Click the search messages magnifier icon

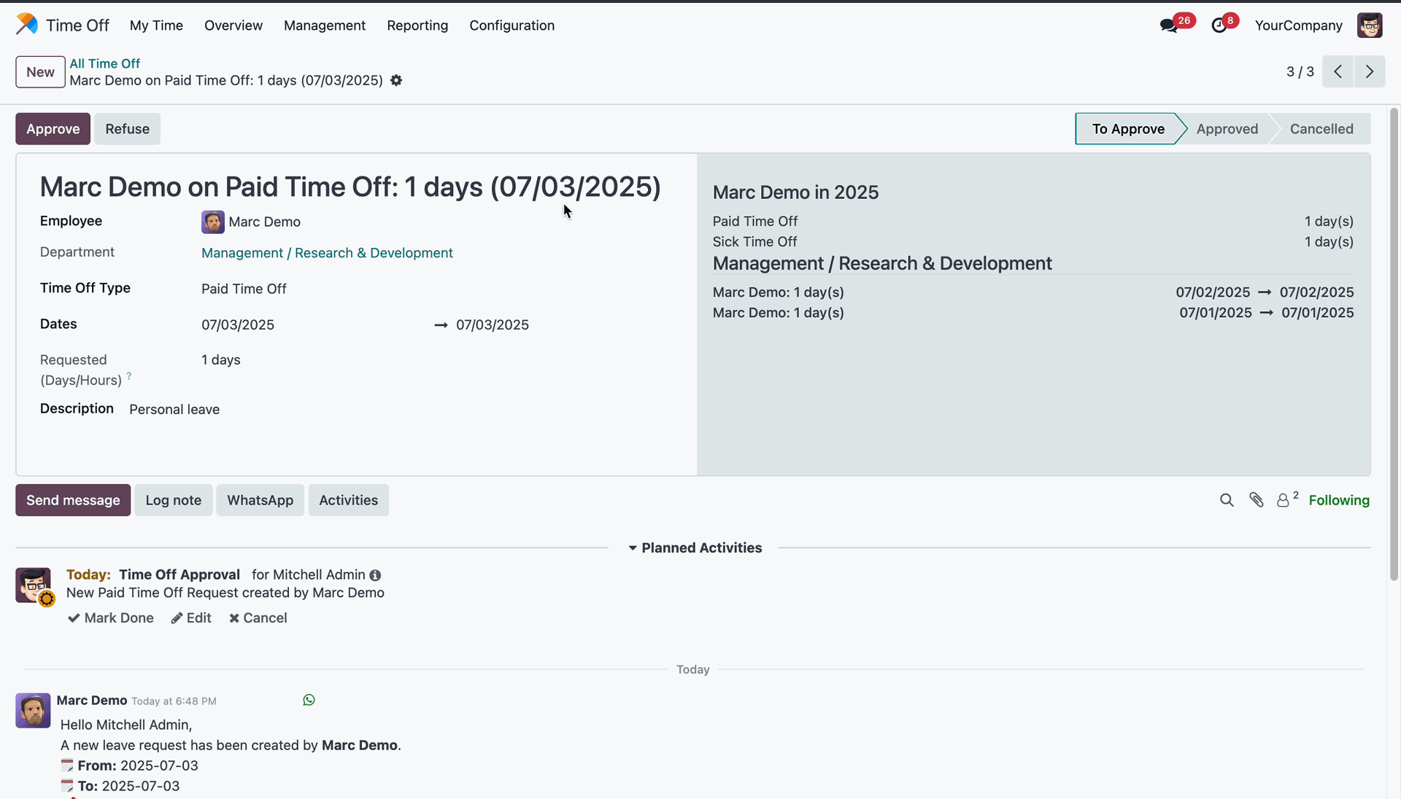(x=1227, y=500)
